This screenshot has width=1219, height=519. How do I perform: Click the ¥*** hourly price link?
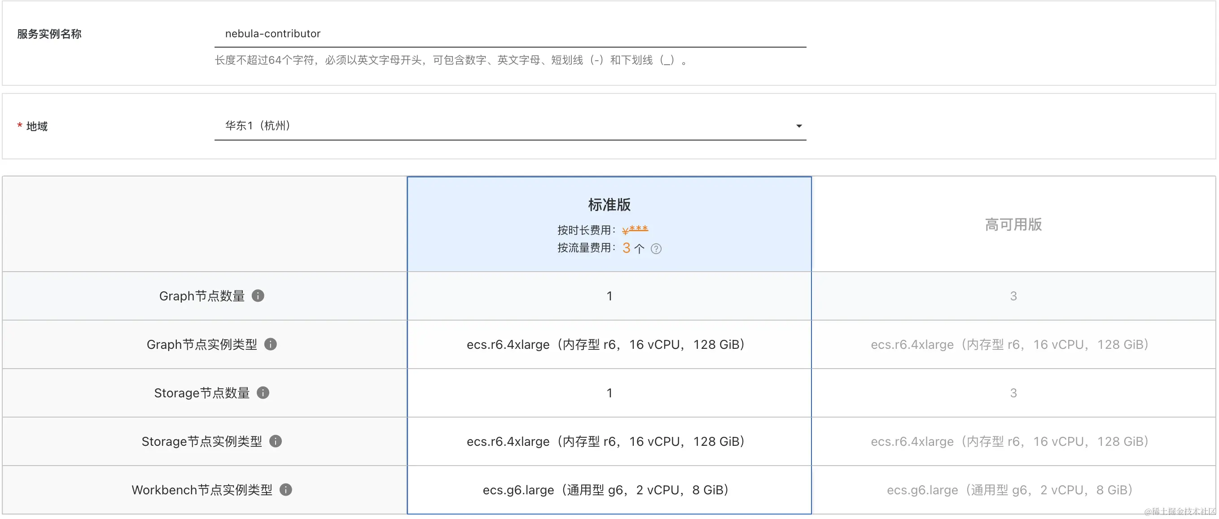635,230
